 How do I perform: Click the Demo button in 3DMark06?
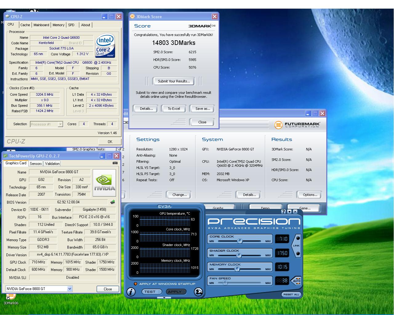pos(265,208)
